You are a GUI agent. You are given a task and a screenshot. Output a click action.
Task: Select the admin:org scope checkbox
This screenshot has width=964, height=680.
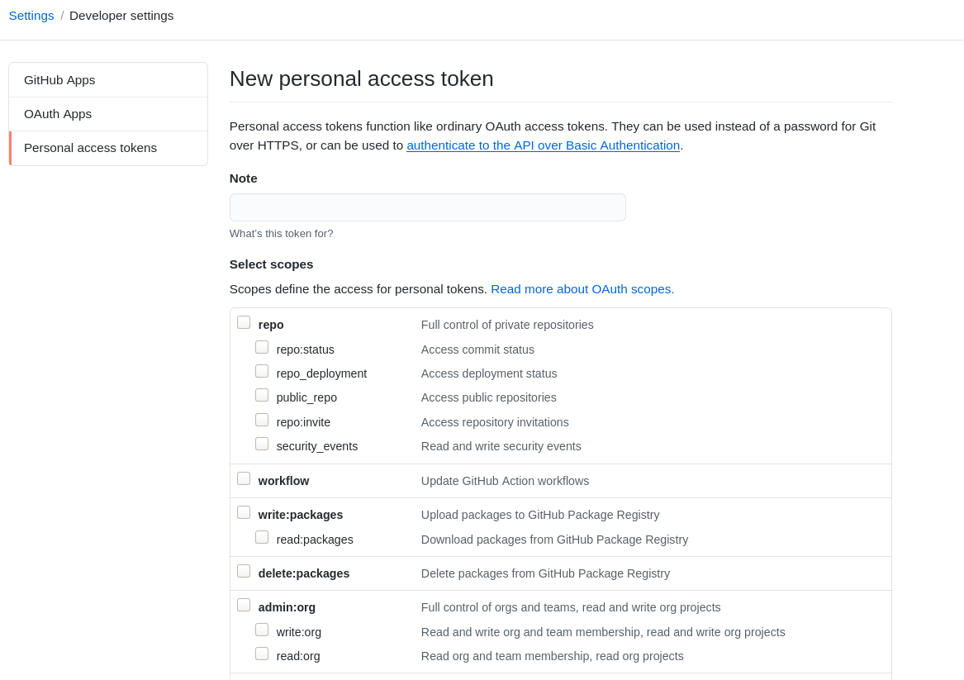[x=244, y=605]
